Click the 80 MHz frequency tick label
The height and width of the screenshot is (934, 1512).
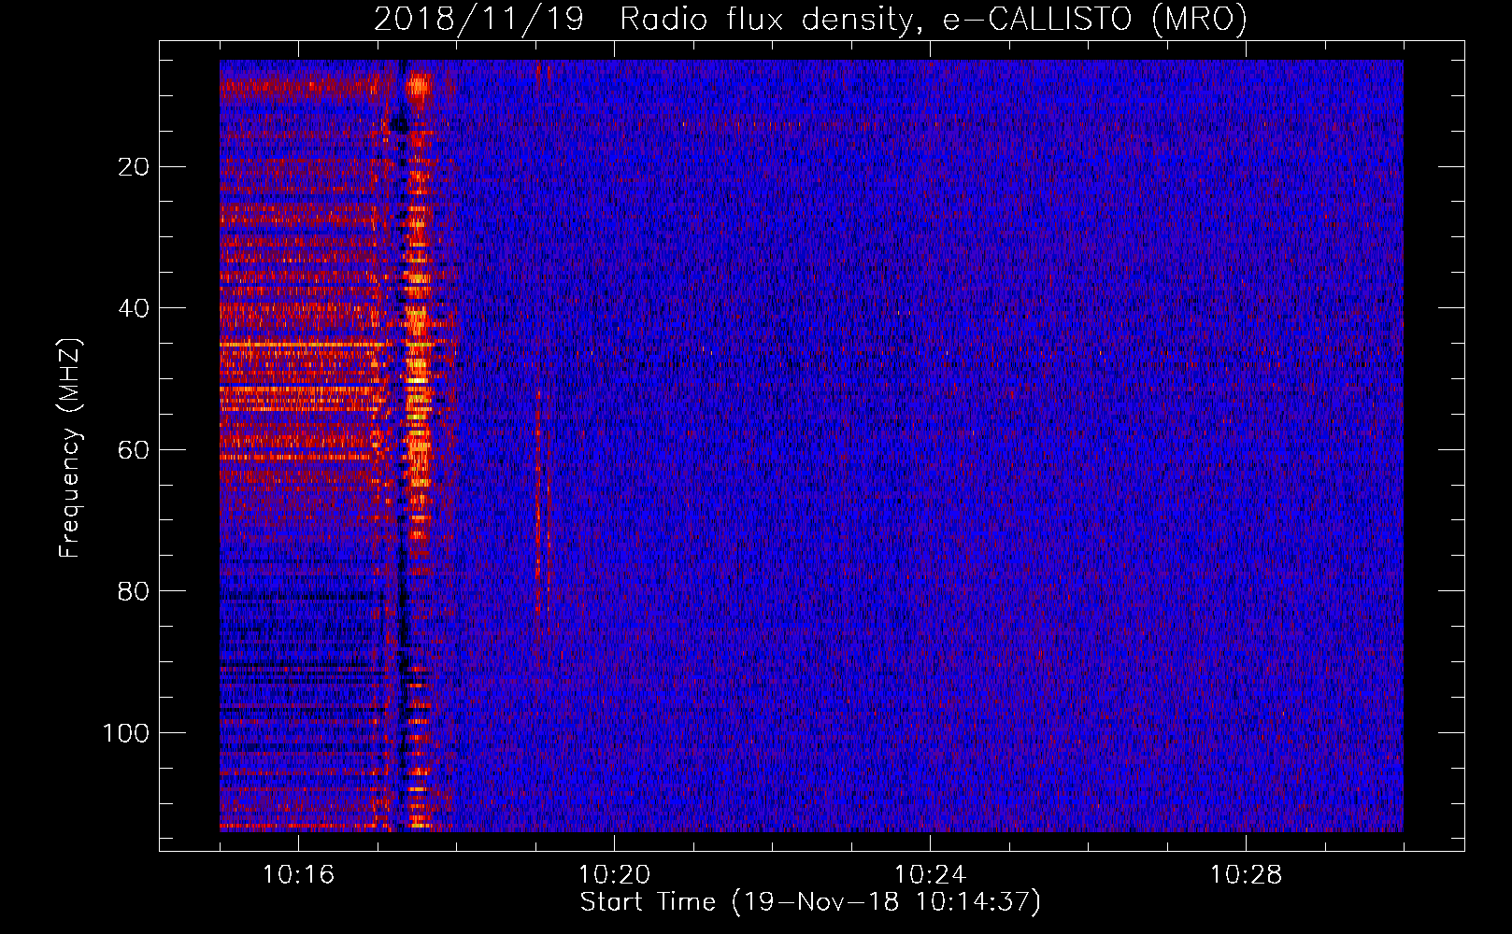point(135,591)
